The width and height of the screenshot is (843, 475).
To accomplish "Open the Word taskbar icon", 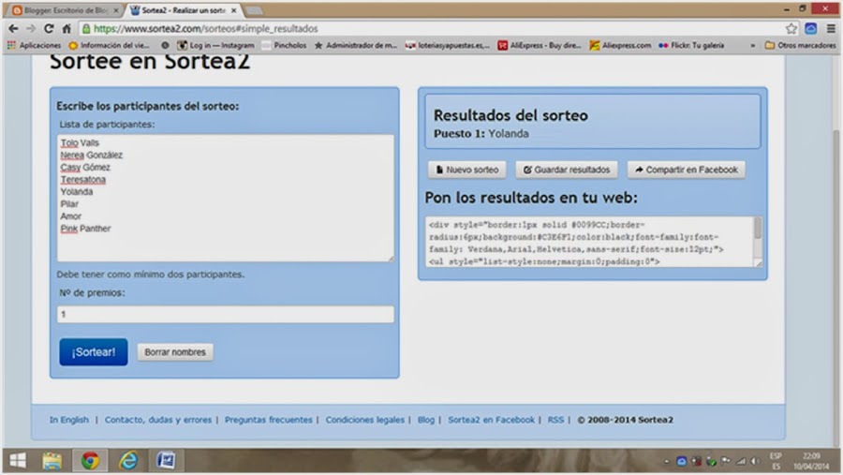I will point(166,460).
